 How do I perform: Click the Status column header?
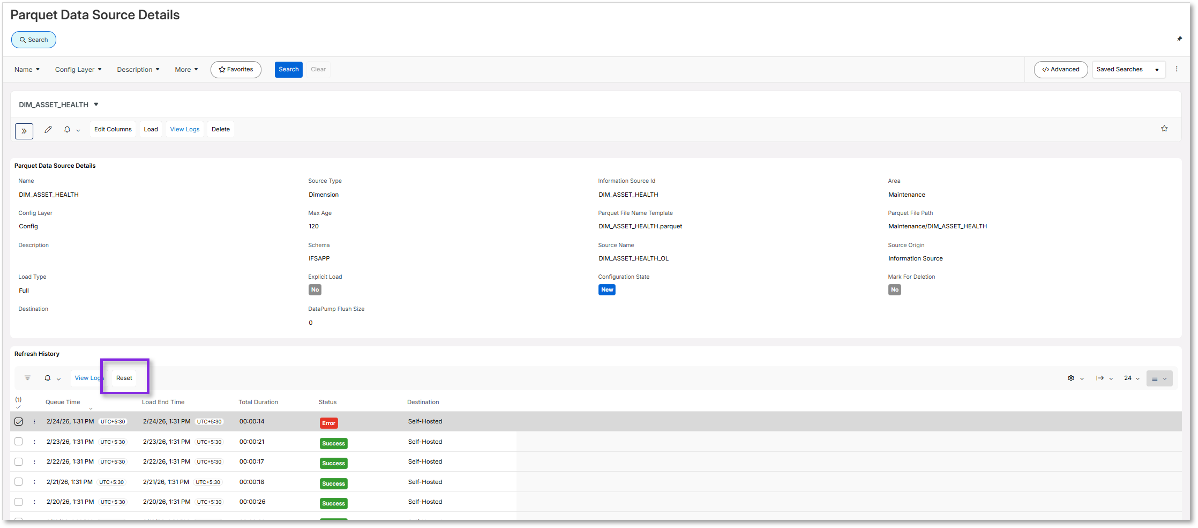327,402
